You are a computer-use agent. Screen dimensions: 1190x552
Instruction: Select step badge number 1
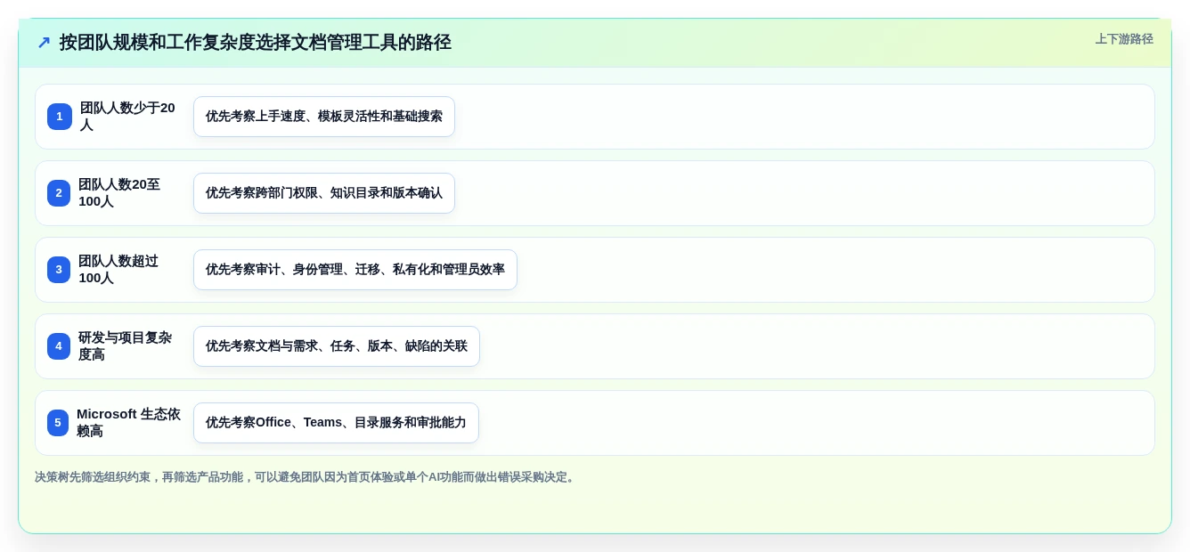pos(60,117)
